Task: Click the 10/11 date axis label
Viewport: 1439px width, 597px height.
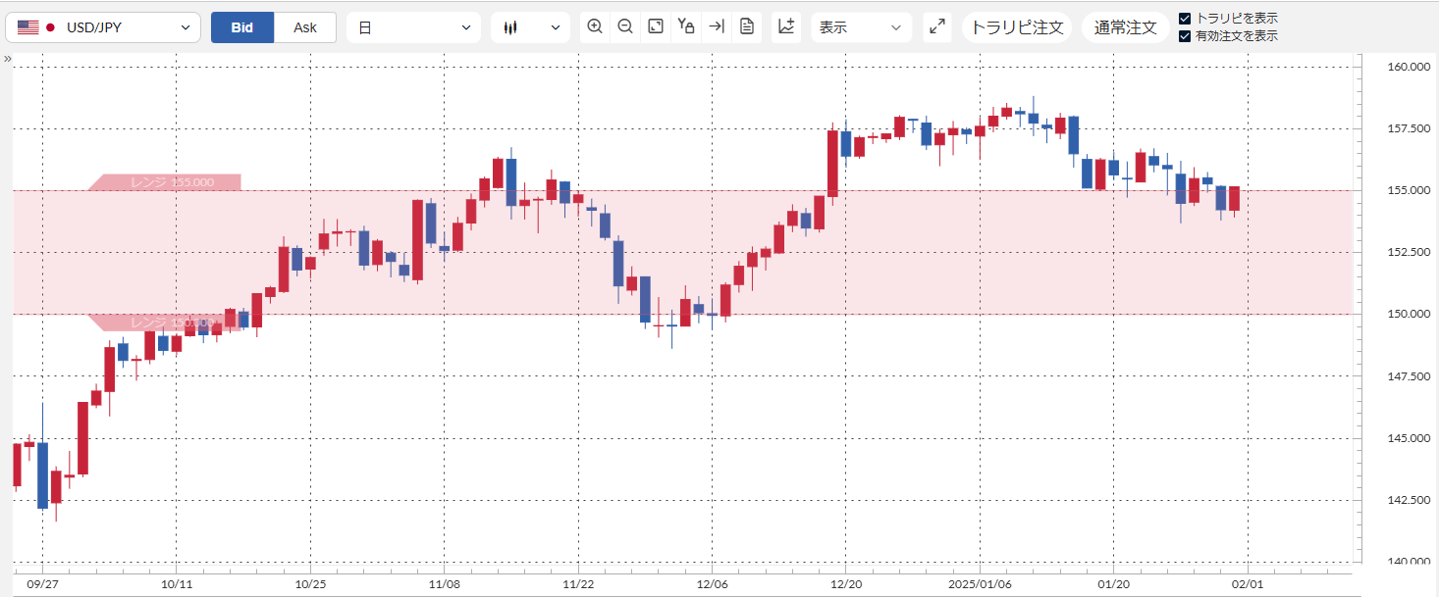Action: coord(176,583)
